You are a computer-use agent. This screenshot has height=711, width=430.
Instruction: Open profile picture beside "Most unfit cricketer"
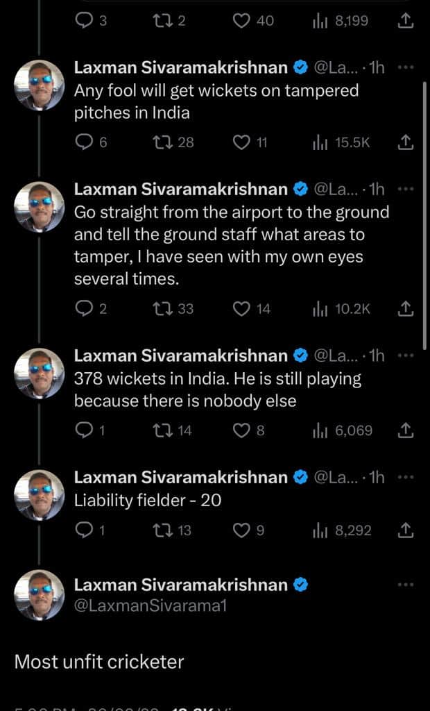coord(40,594)
